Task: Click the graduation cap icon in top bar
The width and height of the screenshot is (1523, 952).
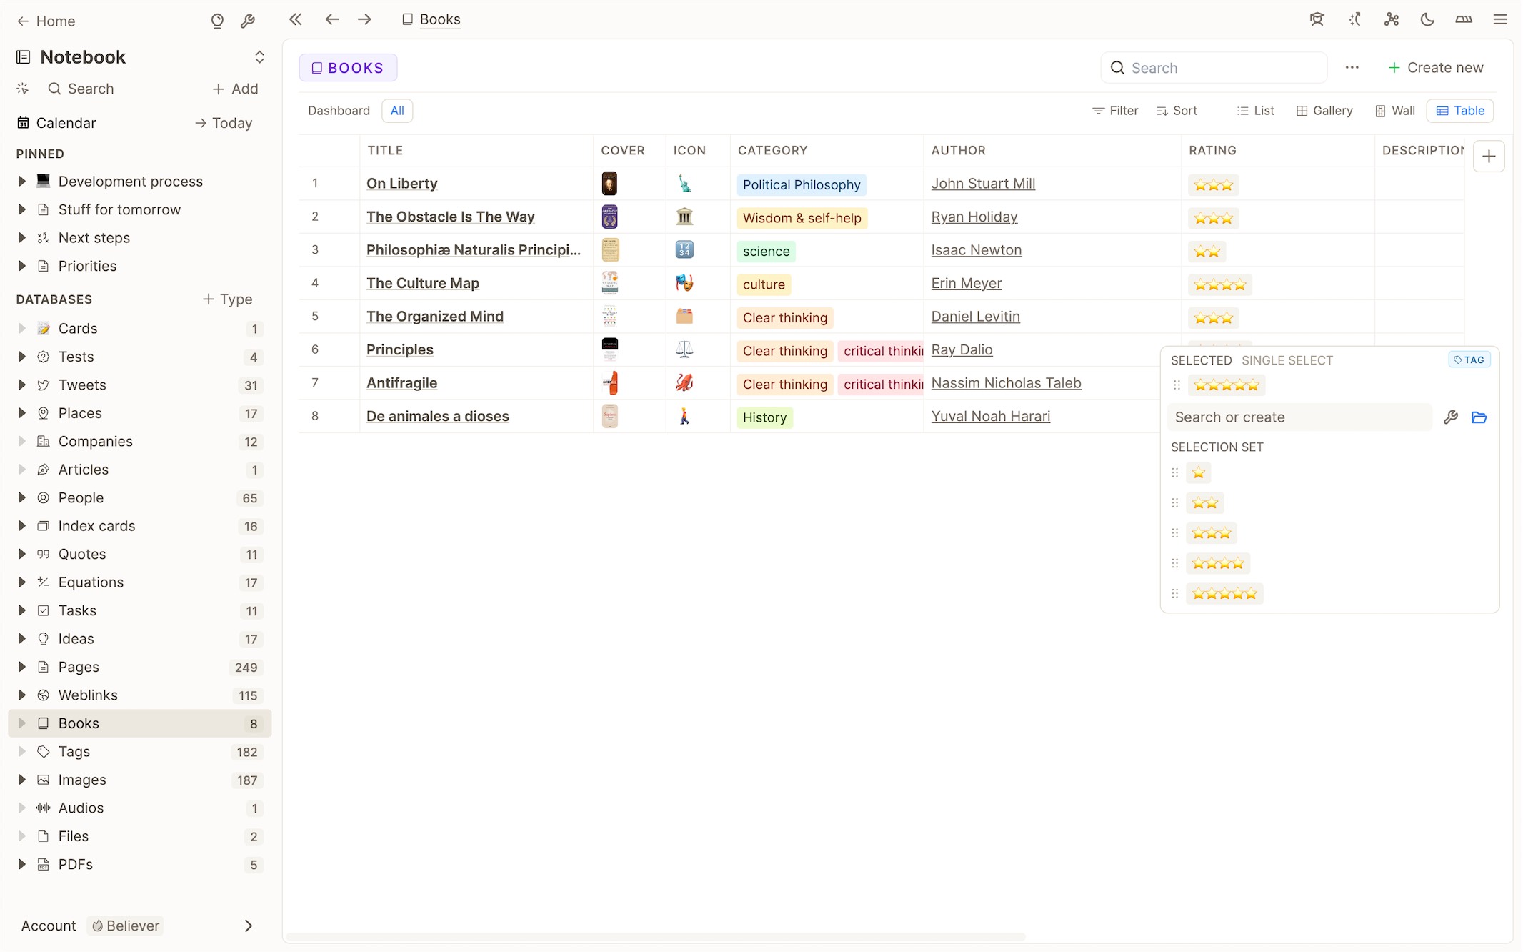Action: click(1317, 19)
